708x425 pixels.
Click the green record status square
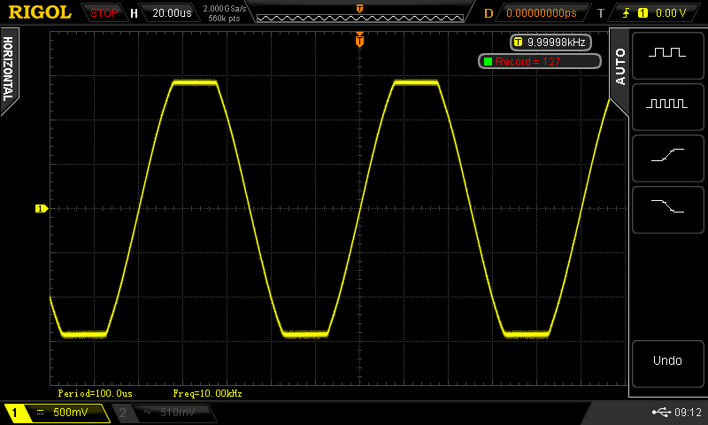pos(488,61)
